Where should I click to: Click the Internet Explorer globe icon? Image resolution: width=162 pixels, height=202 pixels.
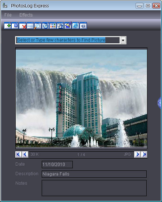click(76, 26)
